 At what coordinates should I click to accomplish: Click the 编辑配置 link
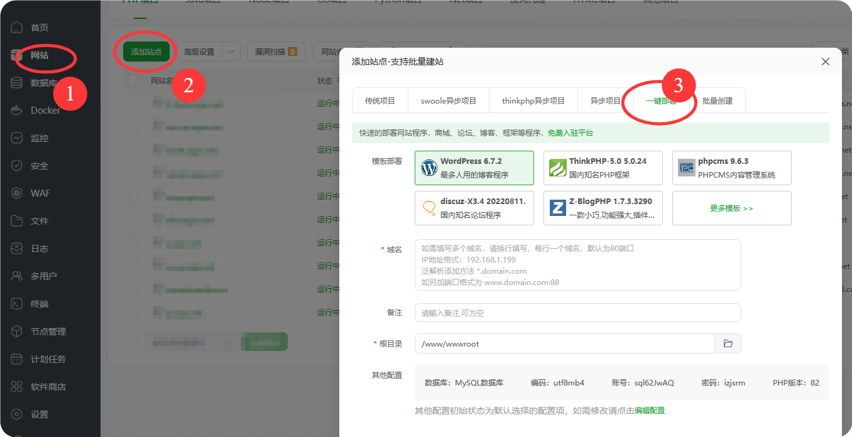pyautogui.click(x=649, y=411)
